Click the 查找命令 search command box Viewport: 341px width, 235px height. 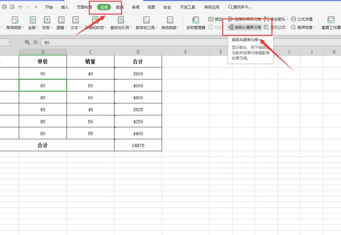click(240, 7)
